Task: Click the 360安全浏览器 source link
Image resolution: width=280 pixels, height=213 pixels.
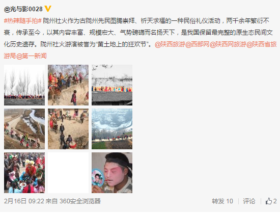Action: (80, 201)
